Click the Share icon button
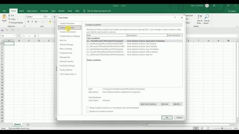Screen dimensions: 239x134 click(232, 11)
